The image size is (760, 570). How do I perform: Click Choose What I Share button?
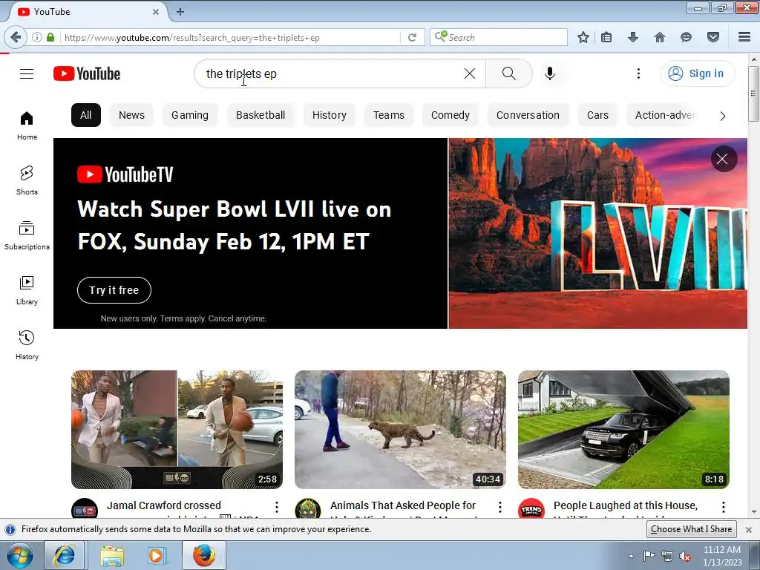tap(692, 529)
